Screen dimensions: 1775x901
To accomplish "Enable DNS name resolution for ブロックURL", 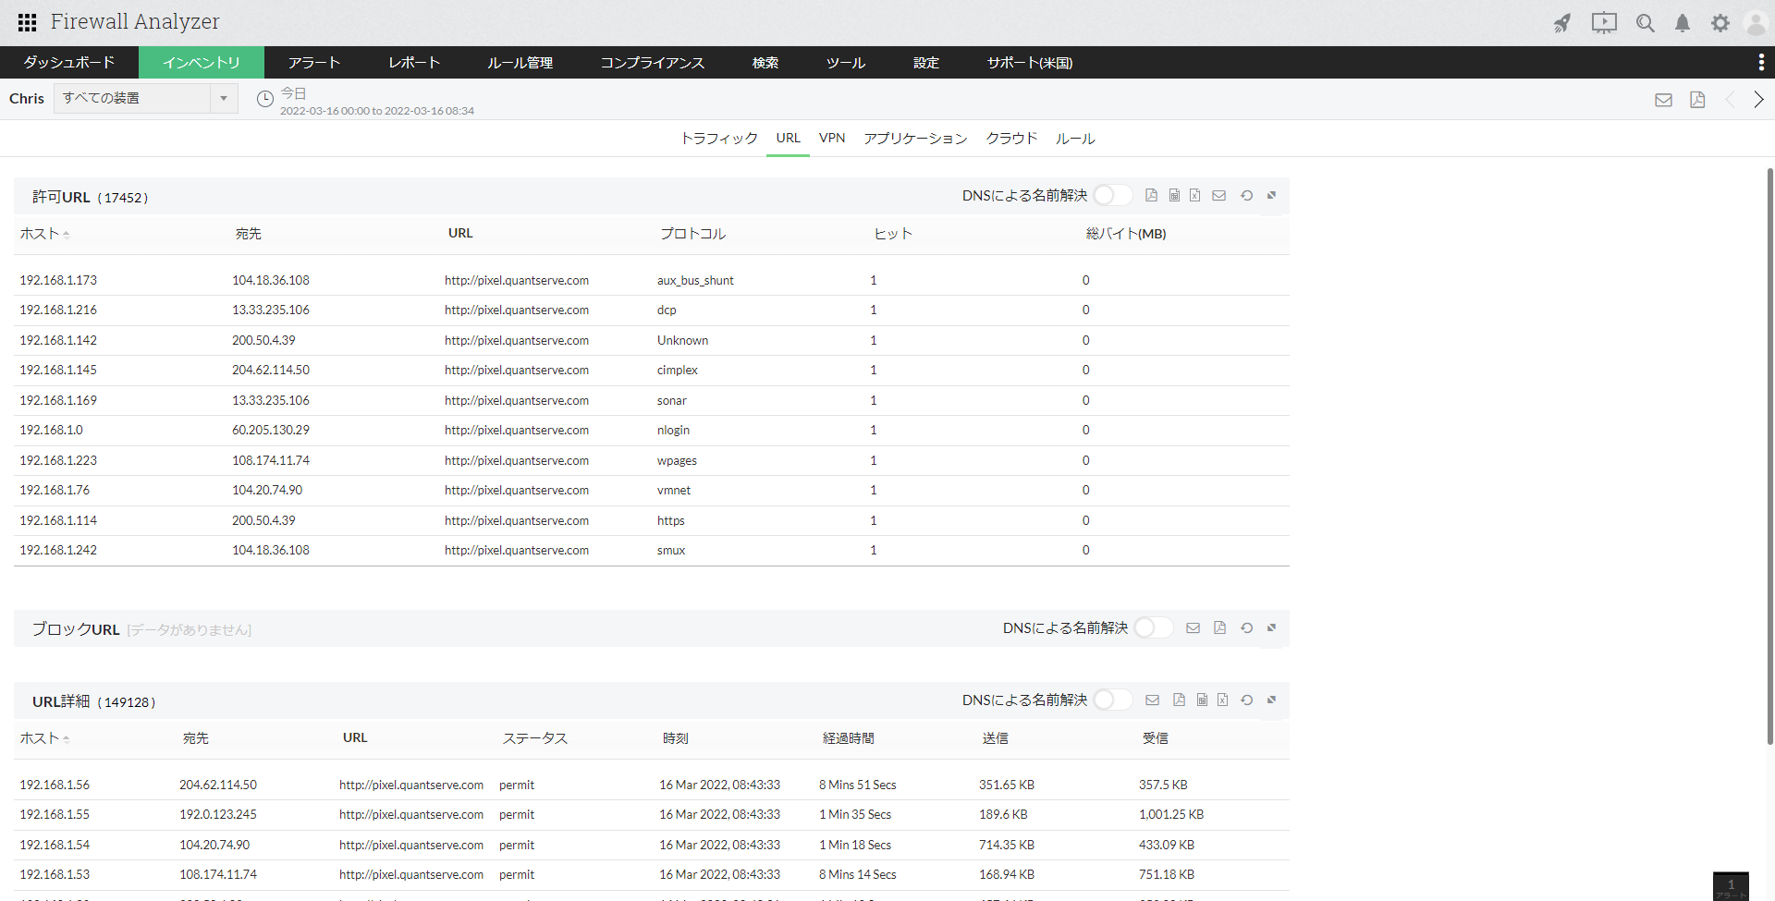I will pos(1153,628).
